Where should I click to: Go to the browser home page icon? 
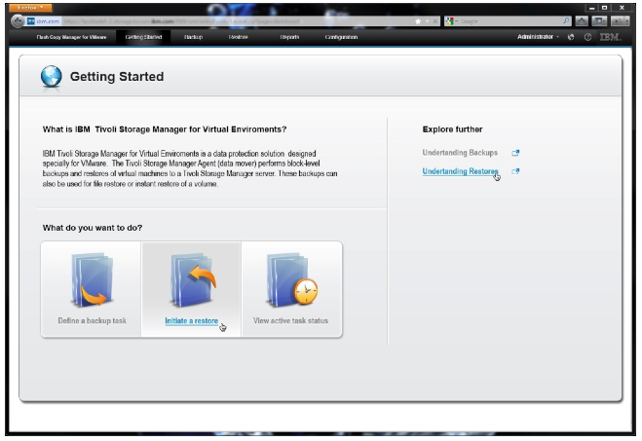coord(582,21)
